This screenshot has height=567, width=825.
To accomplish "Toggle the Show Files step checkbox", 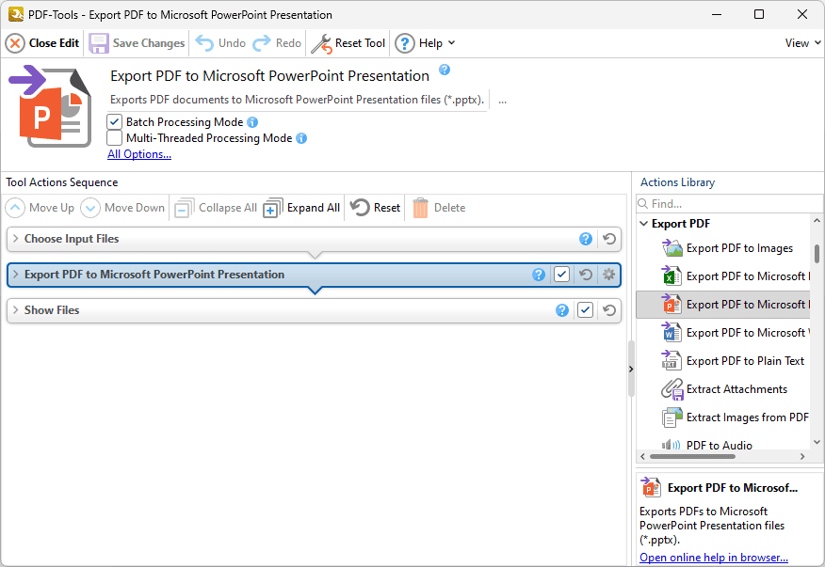I will point(585,310).
